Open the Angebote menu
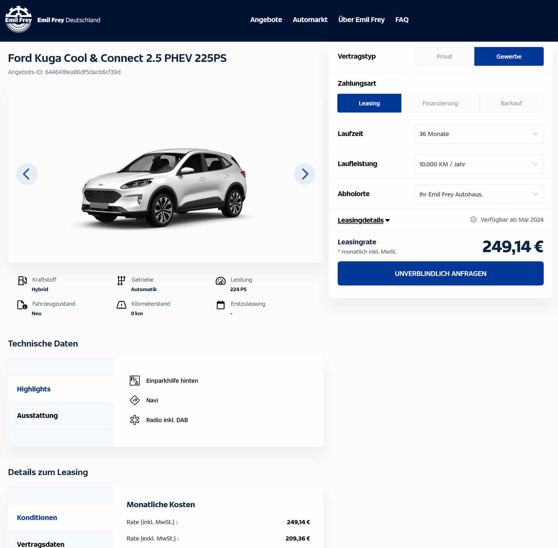The image size is (558, 548). [x=266, y=20]
